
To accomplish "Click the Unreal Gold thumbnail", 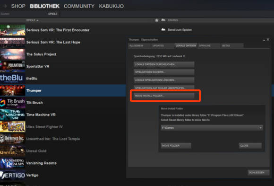I will pos(13,151).
